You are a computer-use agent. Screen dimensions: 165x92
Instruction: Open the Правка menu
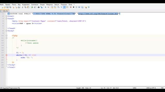coord(8,5)
